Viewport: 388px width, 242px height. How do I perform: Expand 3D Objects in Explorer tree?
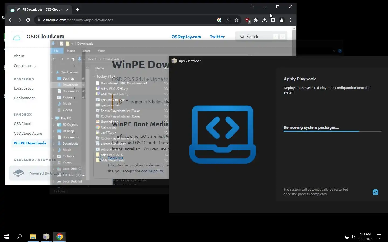tap(54, 125)
